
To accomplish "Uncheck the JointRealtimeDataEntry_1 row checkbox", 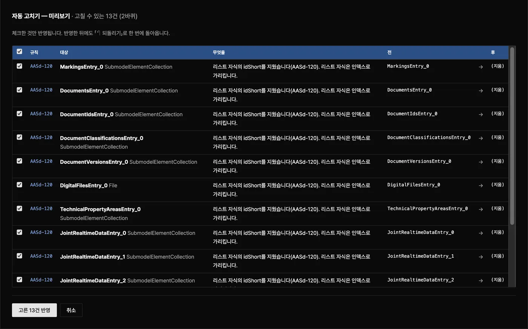I will (20, 256).
